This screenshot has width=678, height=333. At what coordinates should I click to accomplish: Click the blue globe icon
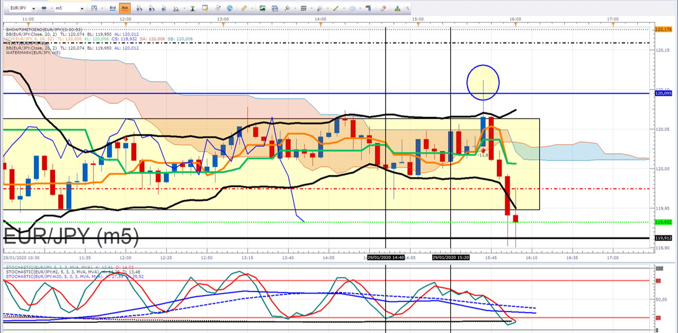[229, 8]
